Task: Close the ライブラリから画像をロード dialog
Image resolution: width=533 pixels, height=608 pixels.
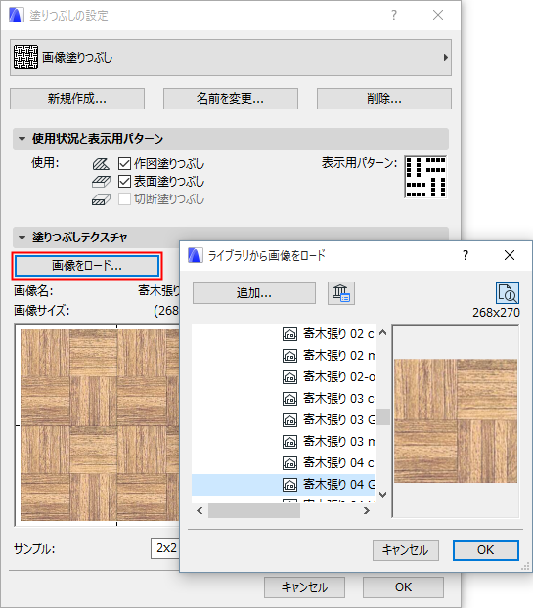Action: pos(510,255)
